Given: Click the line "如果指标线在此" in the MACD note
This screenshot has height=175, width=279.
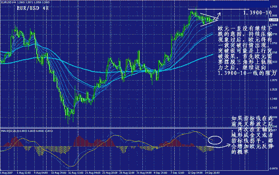Looking at the screenshot, I should pos(252,118).
